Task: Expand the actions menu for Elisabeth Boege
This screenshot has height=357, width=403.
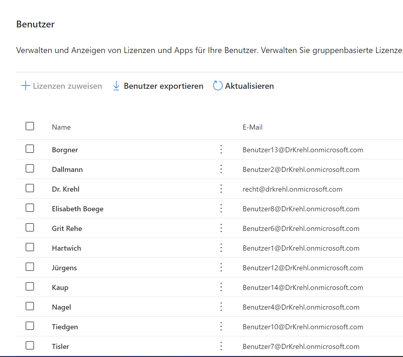Action: [221, 208]
